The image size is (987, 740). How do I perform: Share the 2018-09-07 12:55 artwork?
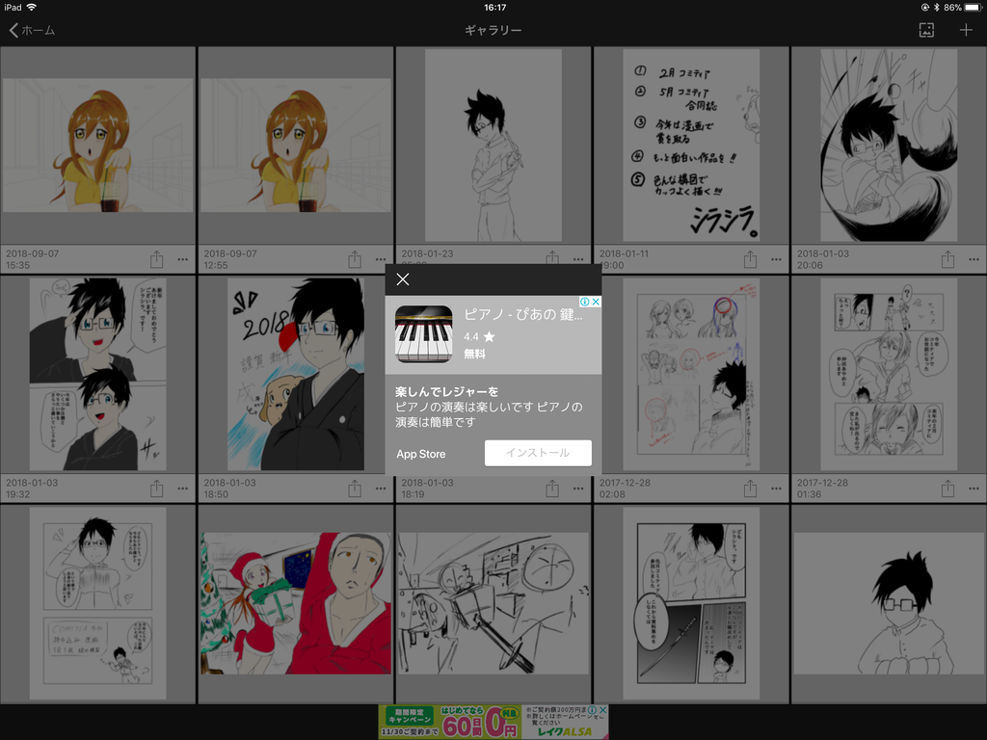click(355, 258)
